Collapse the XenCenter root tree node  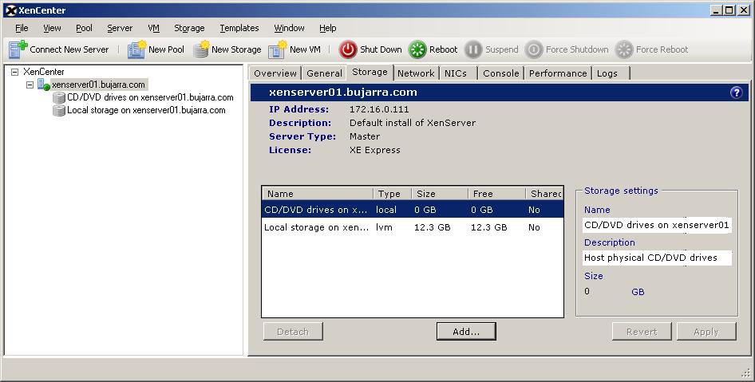(x=15, y=72)
